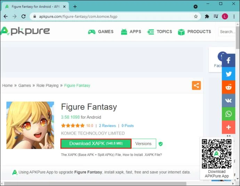Click the red plus more-sharing icon
The image size is (240, 186).
pyautogui.click(x=229, y=127)
